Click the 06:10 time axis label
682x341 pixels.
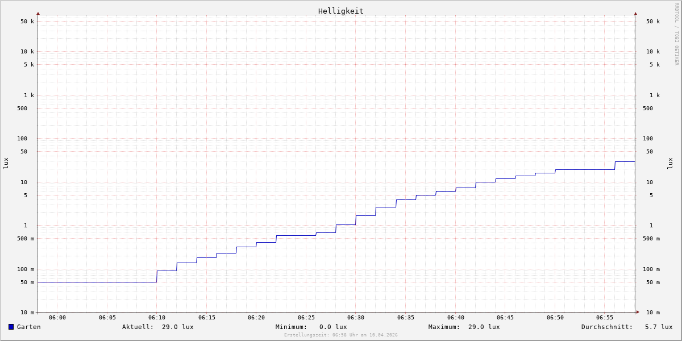(157, 318)
